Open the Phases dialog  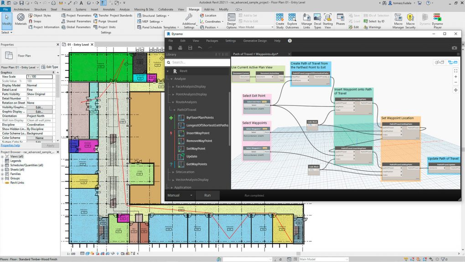point(340,20)
